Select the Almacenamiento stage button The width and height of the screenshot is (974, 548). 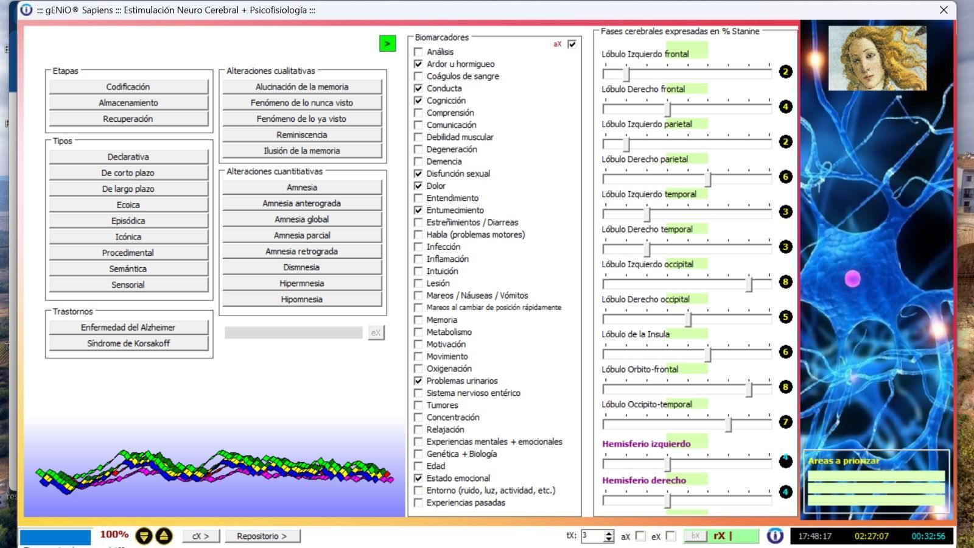click(128, 103)
